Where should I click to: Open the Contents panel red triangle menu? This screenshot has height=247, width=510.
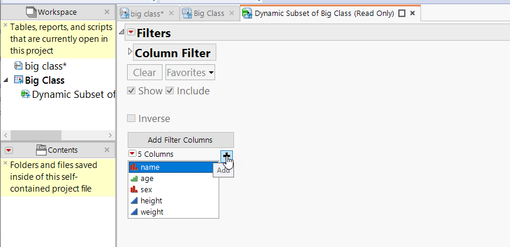click(9, 150)
